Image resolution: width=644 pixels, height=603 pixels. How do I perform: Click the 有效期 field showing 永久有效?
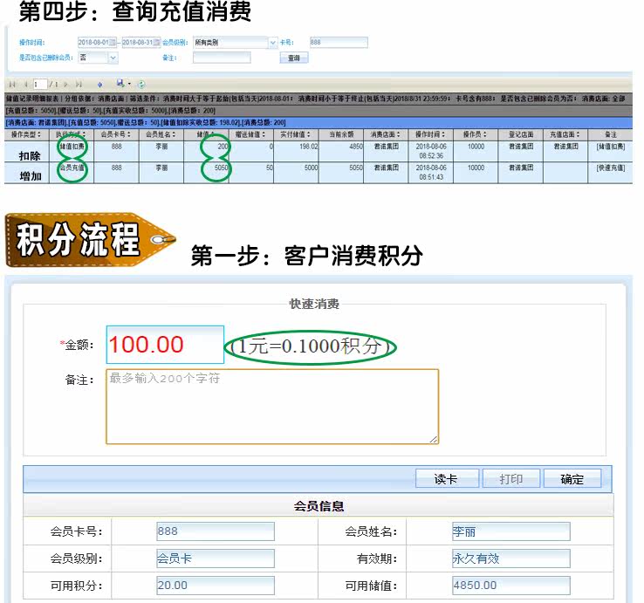click(511, 558)
